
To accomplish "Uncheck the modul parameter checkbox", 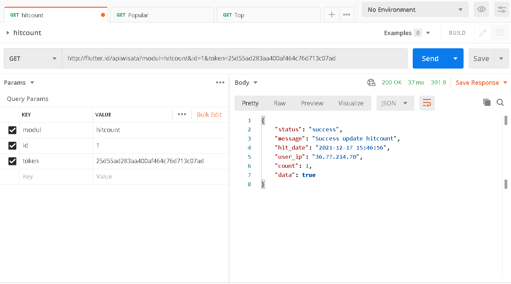I will pyautogui.click(x=12, y=130).
